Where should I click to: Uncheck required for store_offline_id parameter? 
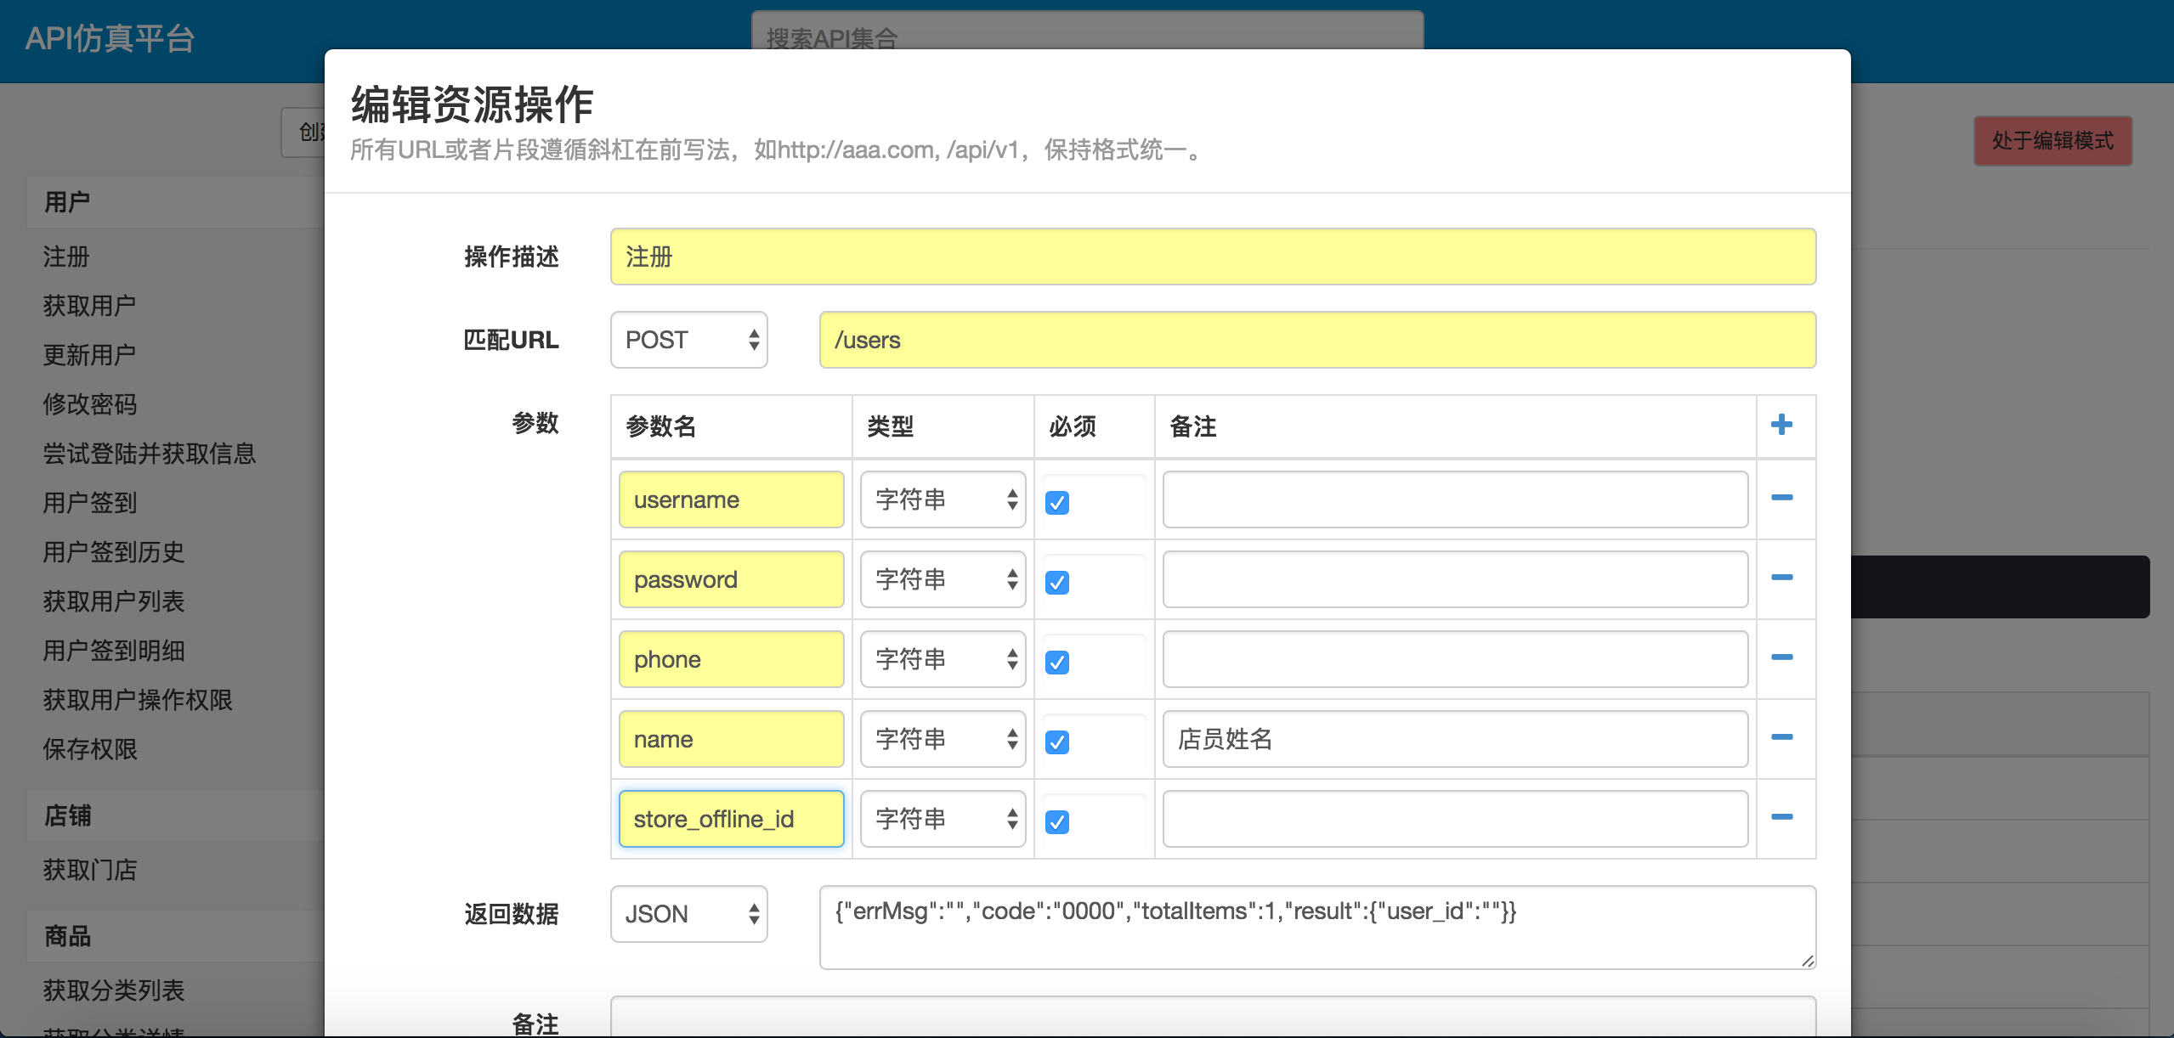click(1057, 822)
